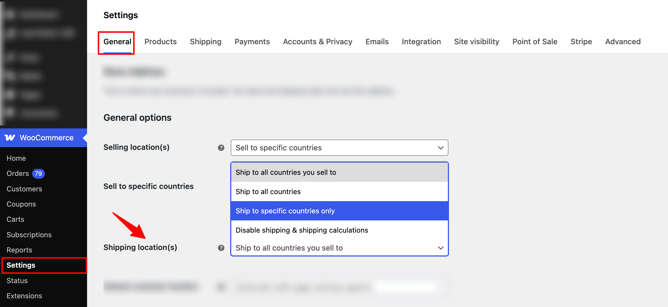Viewport: 668px width, 307px height.
Task: Switch to the Accounts & Privacy tab
Action: 317,42
